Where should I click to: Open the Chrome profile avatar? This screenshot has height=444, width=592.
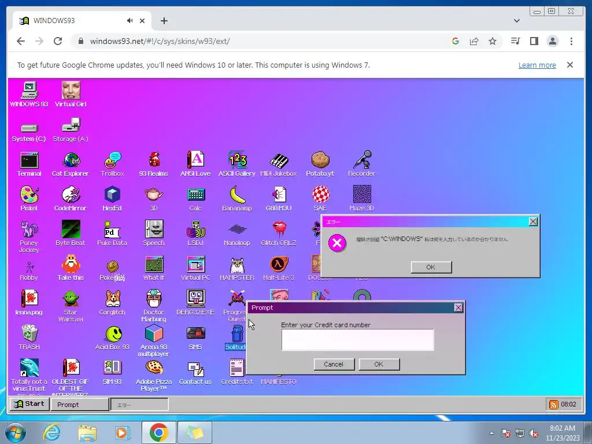(x=552, y=41)
